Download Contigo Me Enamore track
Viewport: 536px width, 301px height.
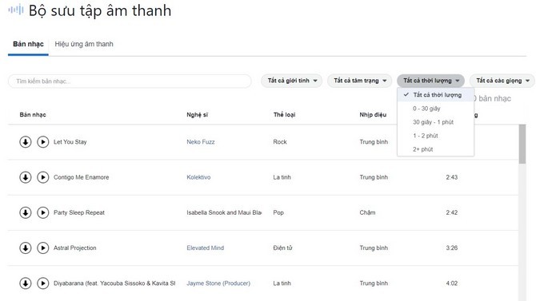(26, 177)
